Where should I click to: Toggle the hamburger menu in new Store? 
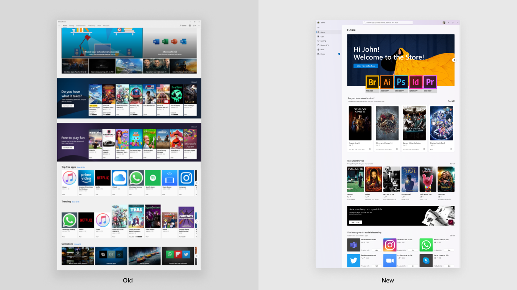click(x=318, y=28)
